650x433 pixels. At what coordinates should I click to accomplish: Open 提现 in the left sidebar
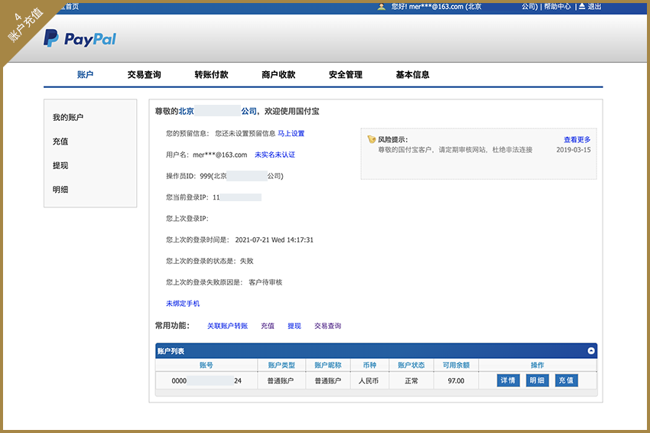click(x=60, y=165)
